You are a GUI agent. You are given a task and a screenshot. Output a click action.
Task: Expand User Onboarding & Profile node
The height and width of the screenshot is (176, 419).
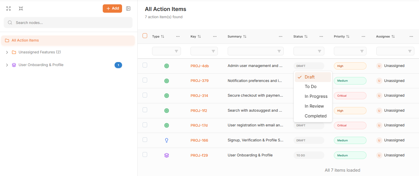pyautogui.click(x=7, y=65)
